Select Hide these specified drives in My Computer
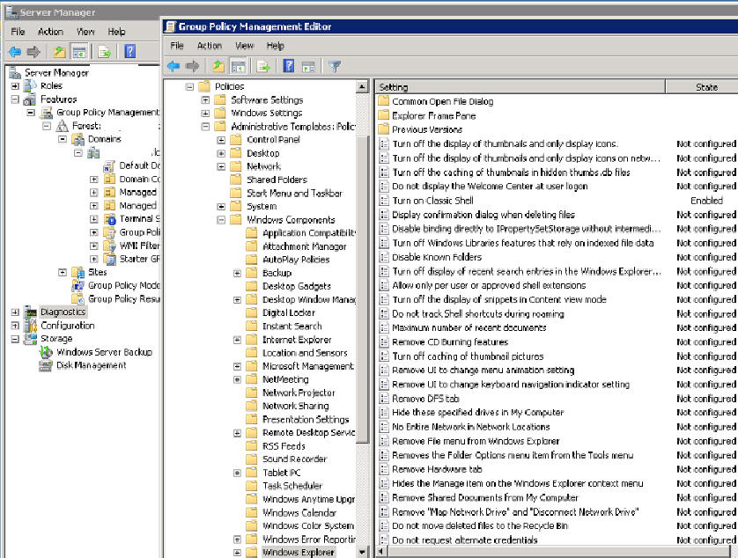This screenshot has height=558, width=738. (x=477, y=413)
